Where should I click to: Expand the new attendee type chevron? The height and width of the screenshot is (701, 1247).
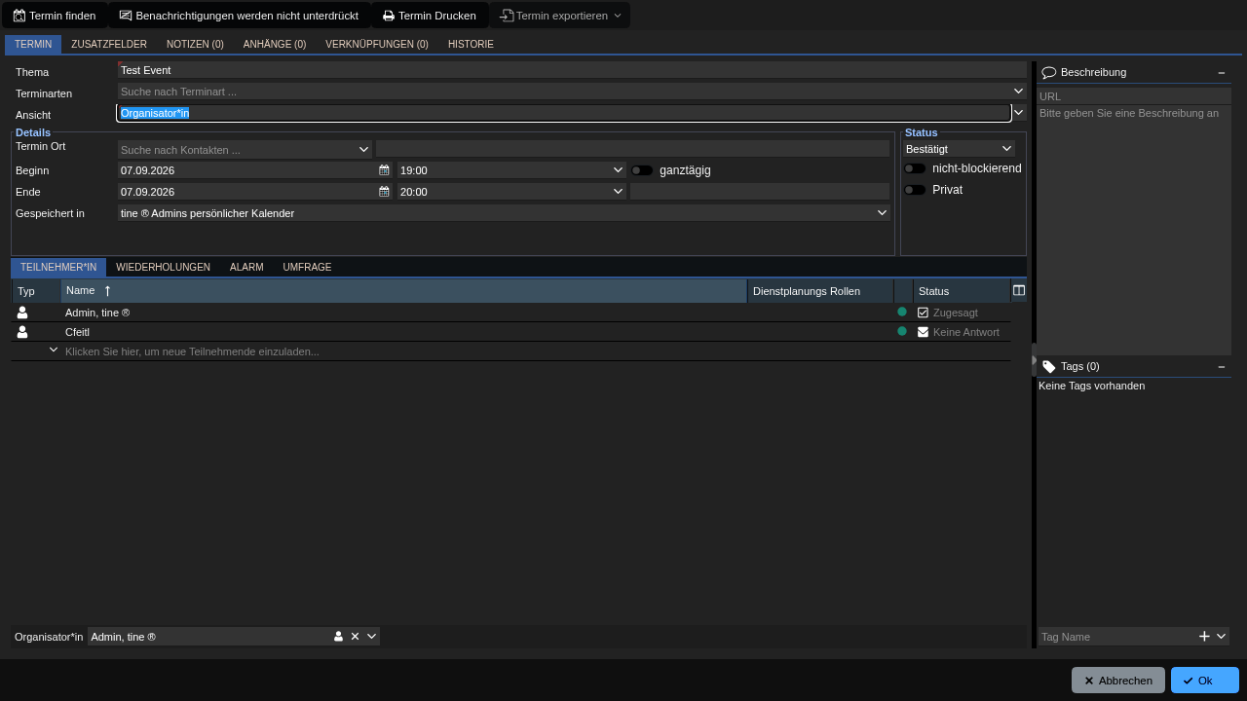pyautogui.click(x=54, y=350)
